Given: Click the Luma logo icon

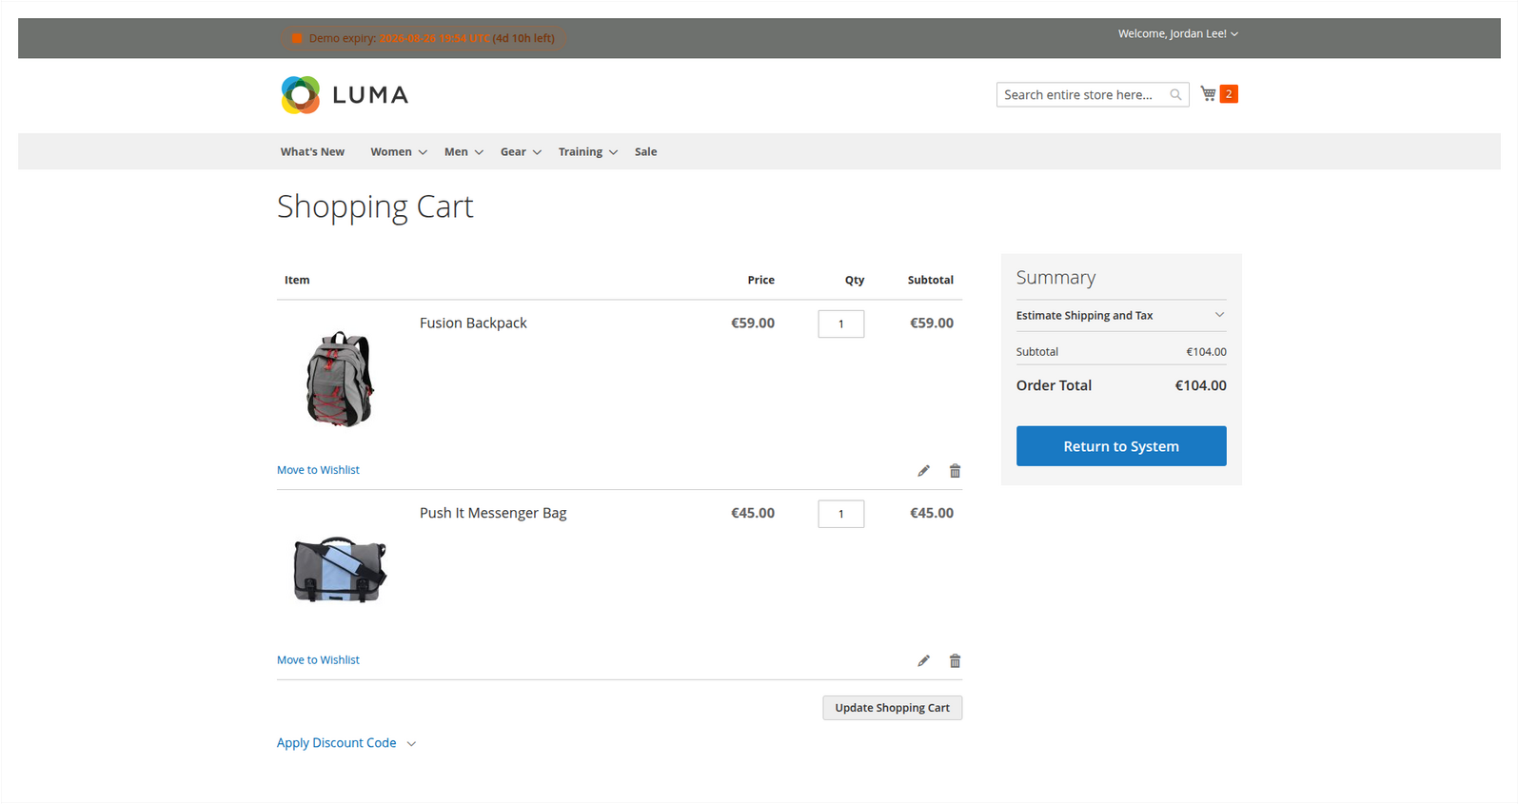Looking at the screenshot, I should click(300, 95).
